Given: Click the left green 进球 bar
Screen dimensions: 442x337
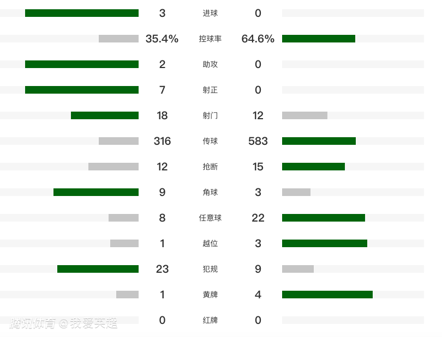Looking at the screenshot, I should point(82,13).
